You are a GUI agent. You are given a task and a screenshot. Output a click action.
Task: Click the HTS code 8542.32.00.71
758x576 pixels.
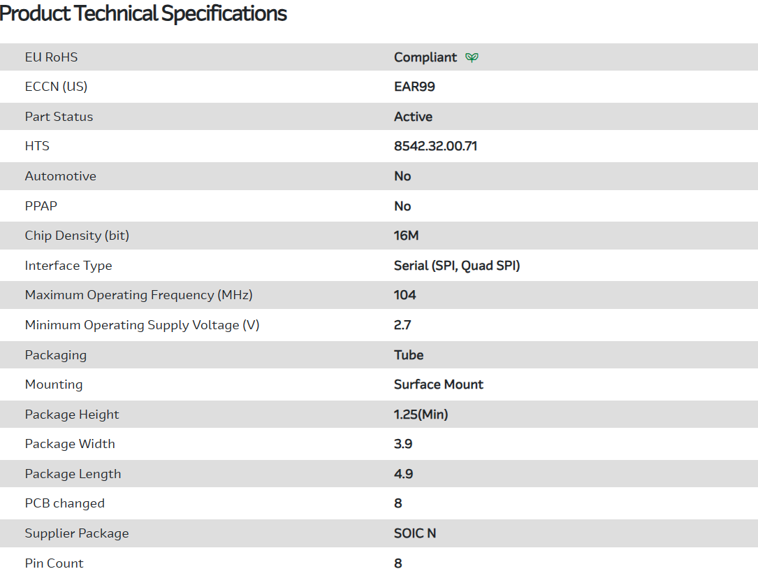[x=435, y=146]
